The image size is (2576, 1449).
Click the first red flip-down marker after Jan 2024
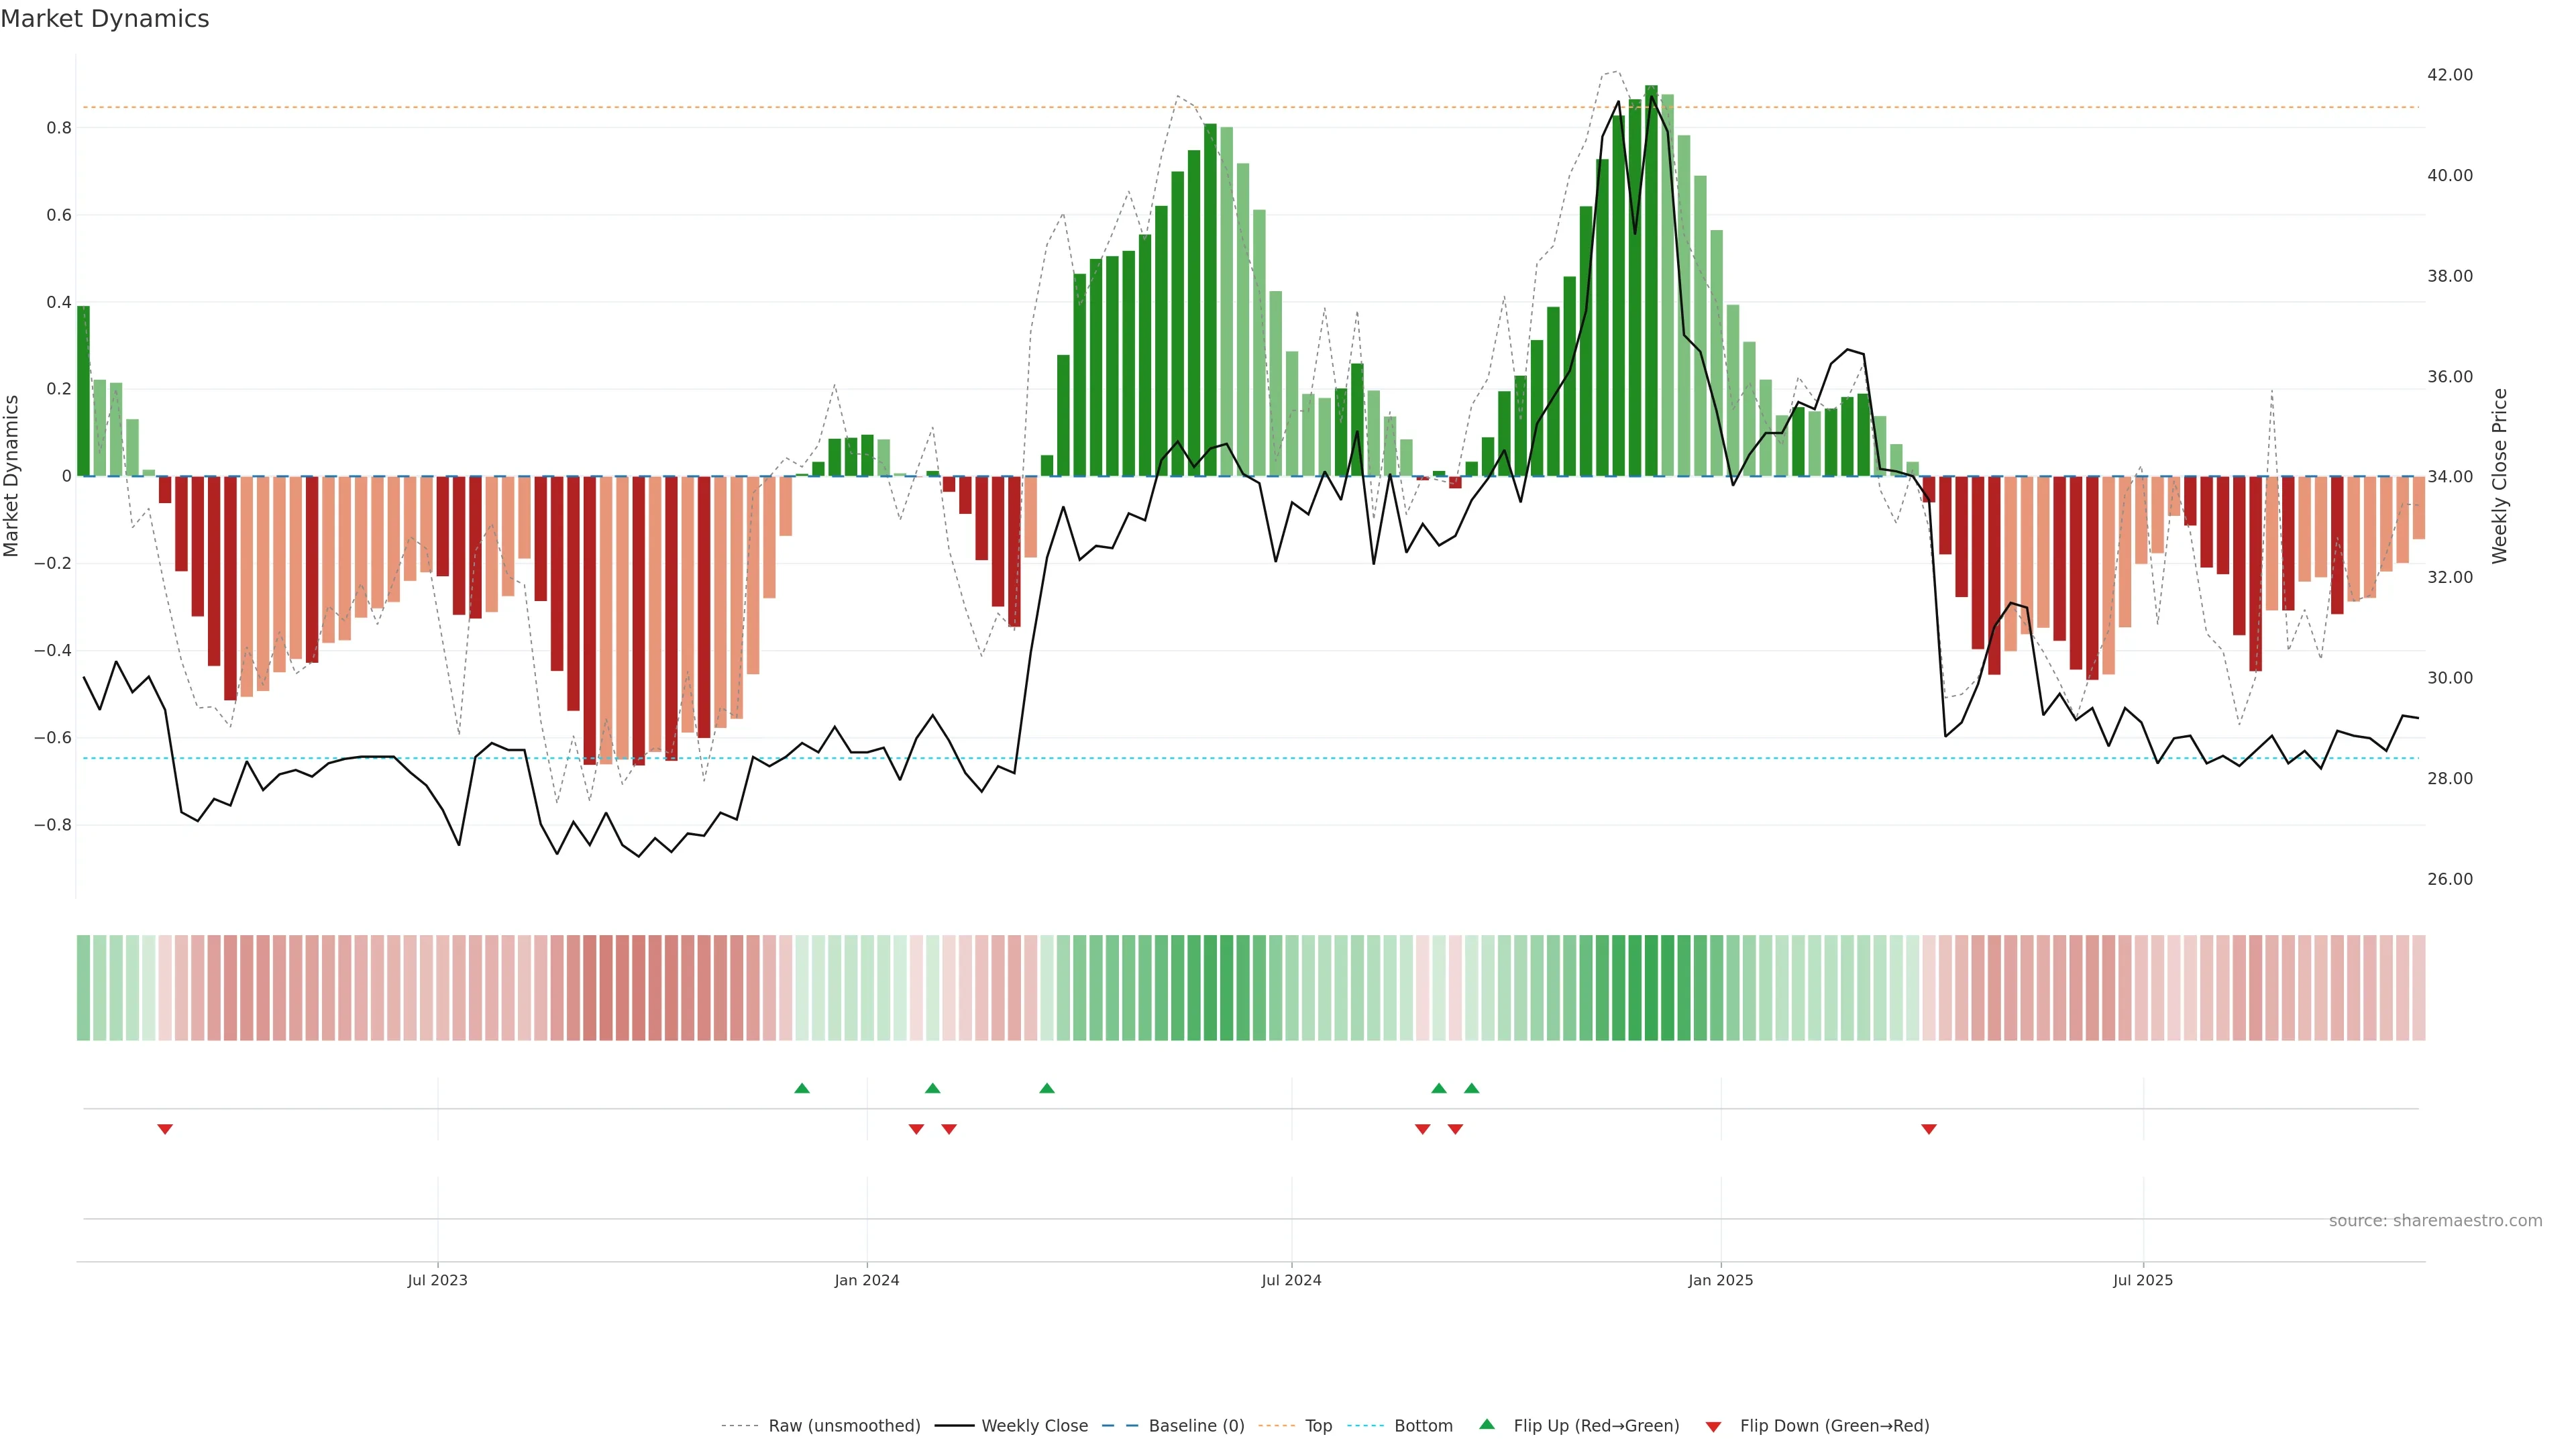[916, 1129]
